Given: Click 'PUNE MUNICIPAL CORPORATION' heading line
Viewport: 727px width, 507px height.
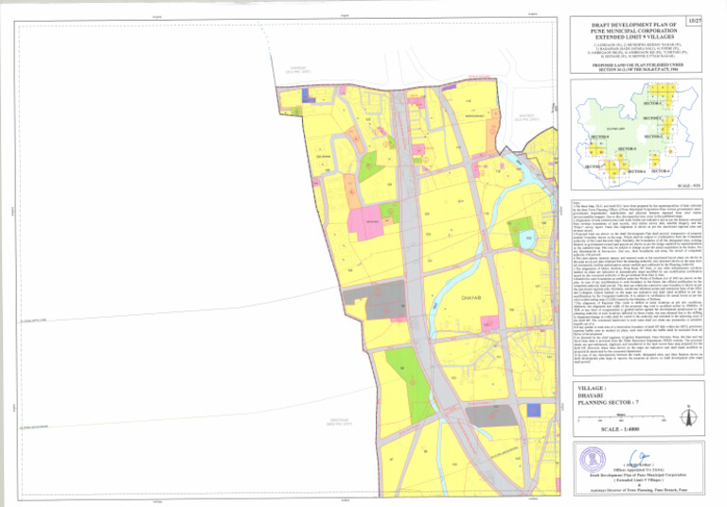Looking at the screenshot, I should coord(634,30).
